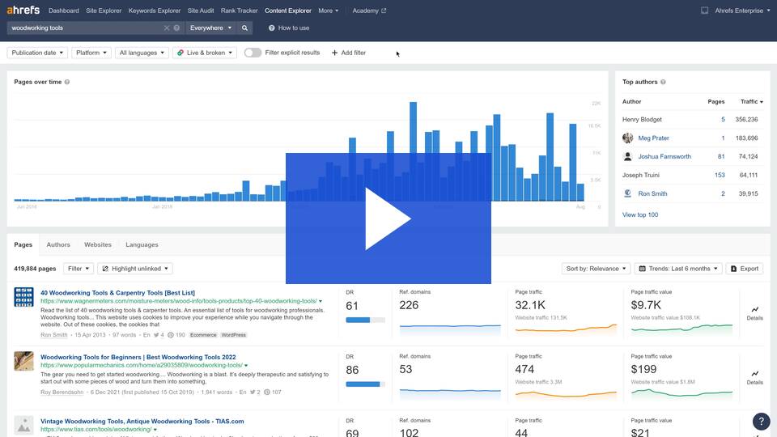
Task: Open Keywords Explorer in top menu
Action: pos(154,11)
